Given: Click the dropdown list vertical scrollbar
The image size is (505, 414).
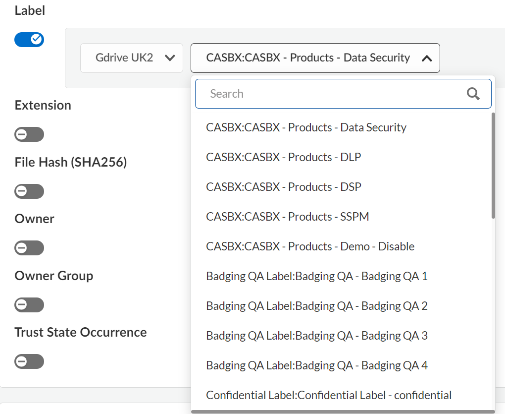Looking at the screenshot, I should point(493,166).
